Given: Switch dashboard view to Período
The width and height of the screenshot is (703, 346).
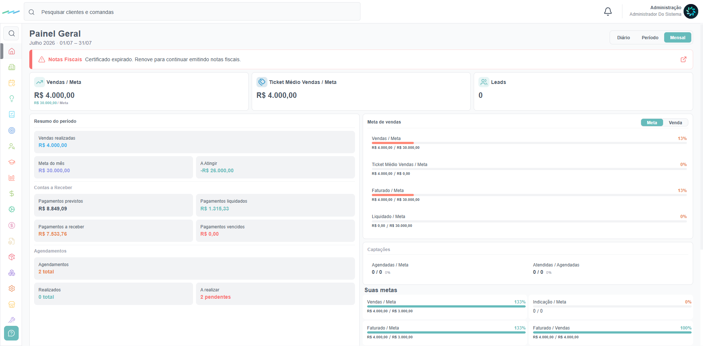Looking at the screenshot, I should [x=650, y=38].
